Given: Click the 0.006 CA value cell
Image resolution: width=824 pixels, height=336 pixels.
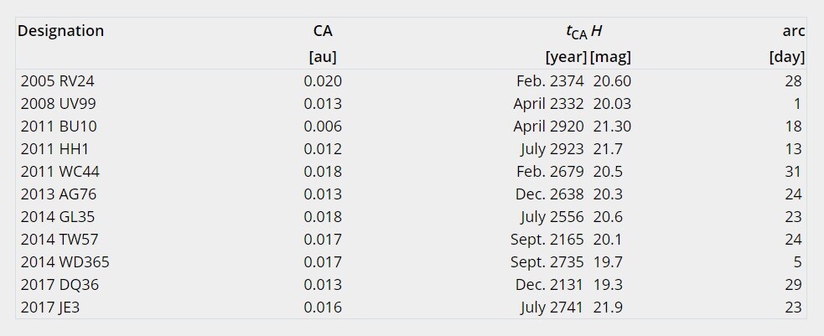Looking at the screenshot, I should point(323,127).
